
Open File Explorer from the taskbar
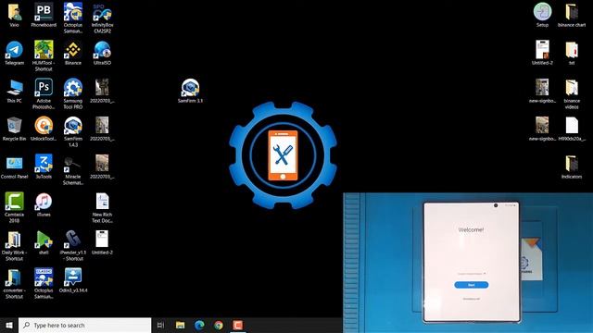point(180,325)
